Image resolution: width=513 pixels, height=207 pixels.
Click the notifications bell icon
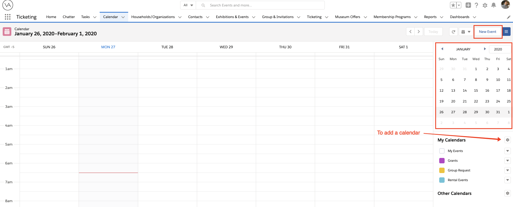pos(493,5)
